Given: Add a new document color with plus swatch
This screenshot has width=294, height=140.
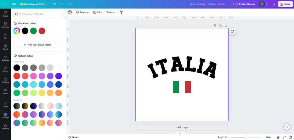Looking at the screenshot, I should tap(17, 31).
